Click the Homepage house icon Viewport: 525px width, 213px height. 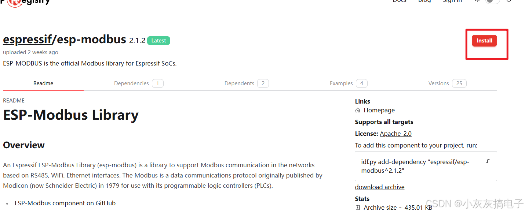[358, 110]
